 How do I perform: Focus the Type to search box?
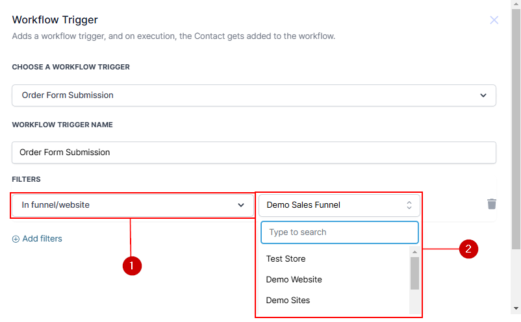[339, 232]
